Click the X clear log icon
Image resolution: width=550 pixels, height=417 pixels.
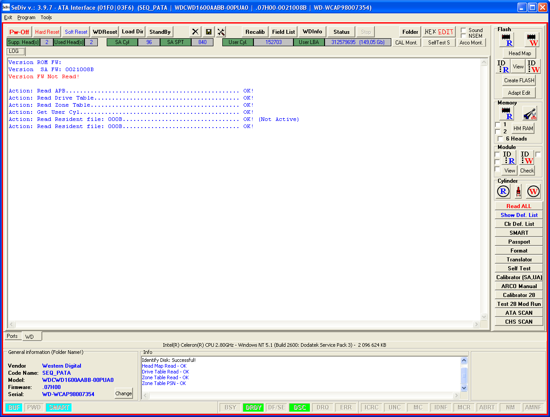[196, 32]
